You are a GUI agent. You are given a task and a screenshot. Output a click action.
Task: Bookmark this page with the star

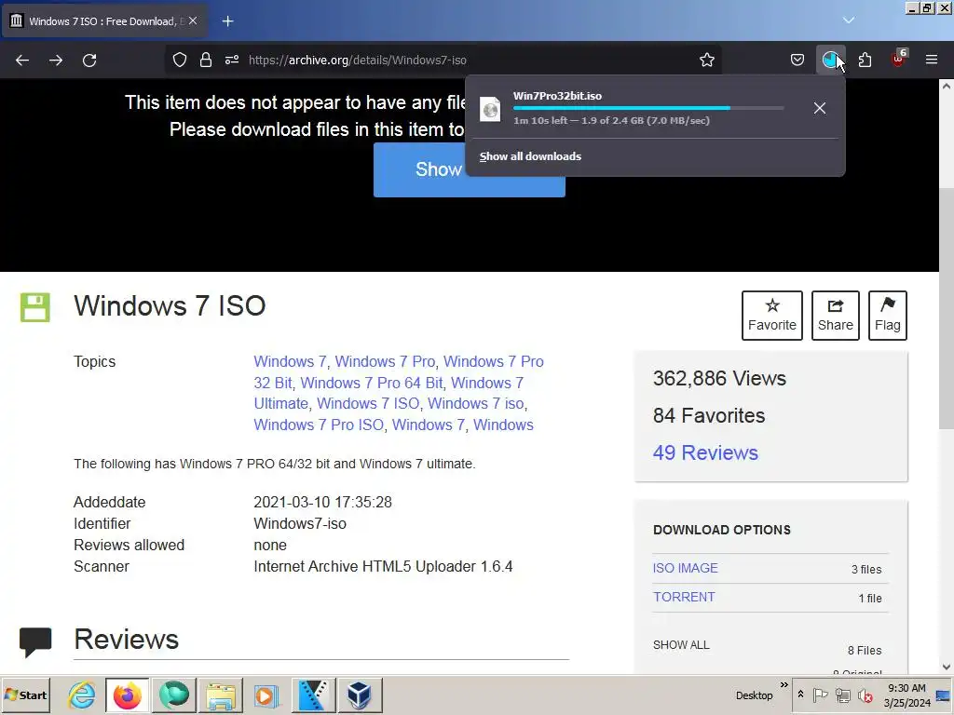[706, 61]
